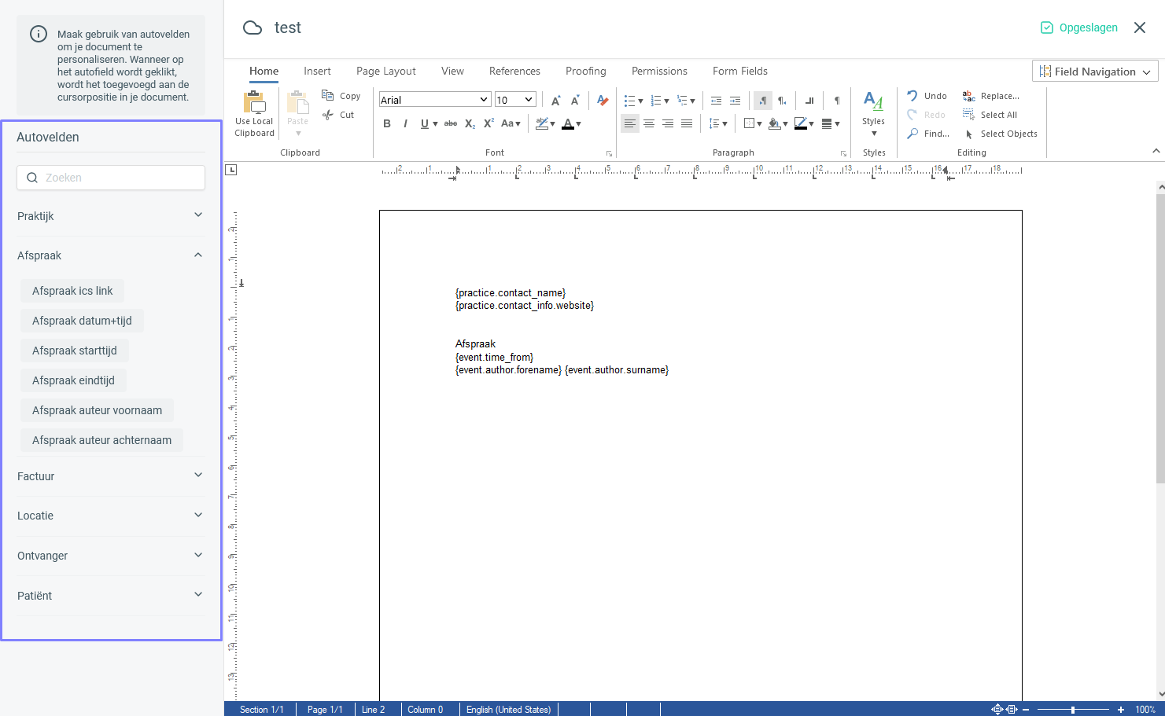This screenshot has width=1165, height=716.
Task: Apply italic formatting
Action: (x=405, y=123)
